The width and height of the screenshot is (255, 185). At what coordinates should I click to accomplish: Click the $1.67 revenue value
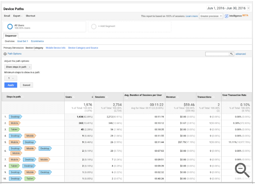[183, 123]
